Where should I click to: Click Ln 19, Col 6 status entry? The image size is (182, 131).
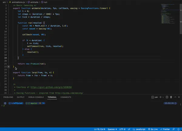99,129
